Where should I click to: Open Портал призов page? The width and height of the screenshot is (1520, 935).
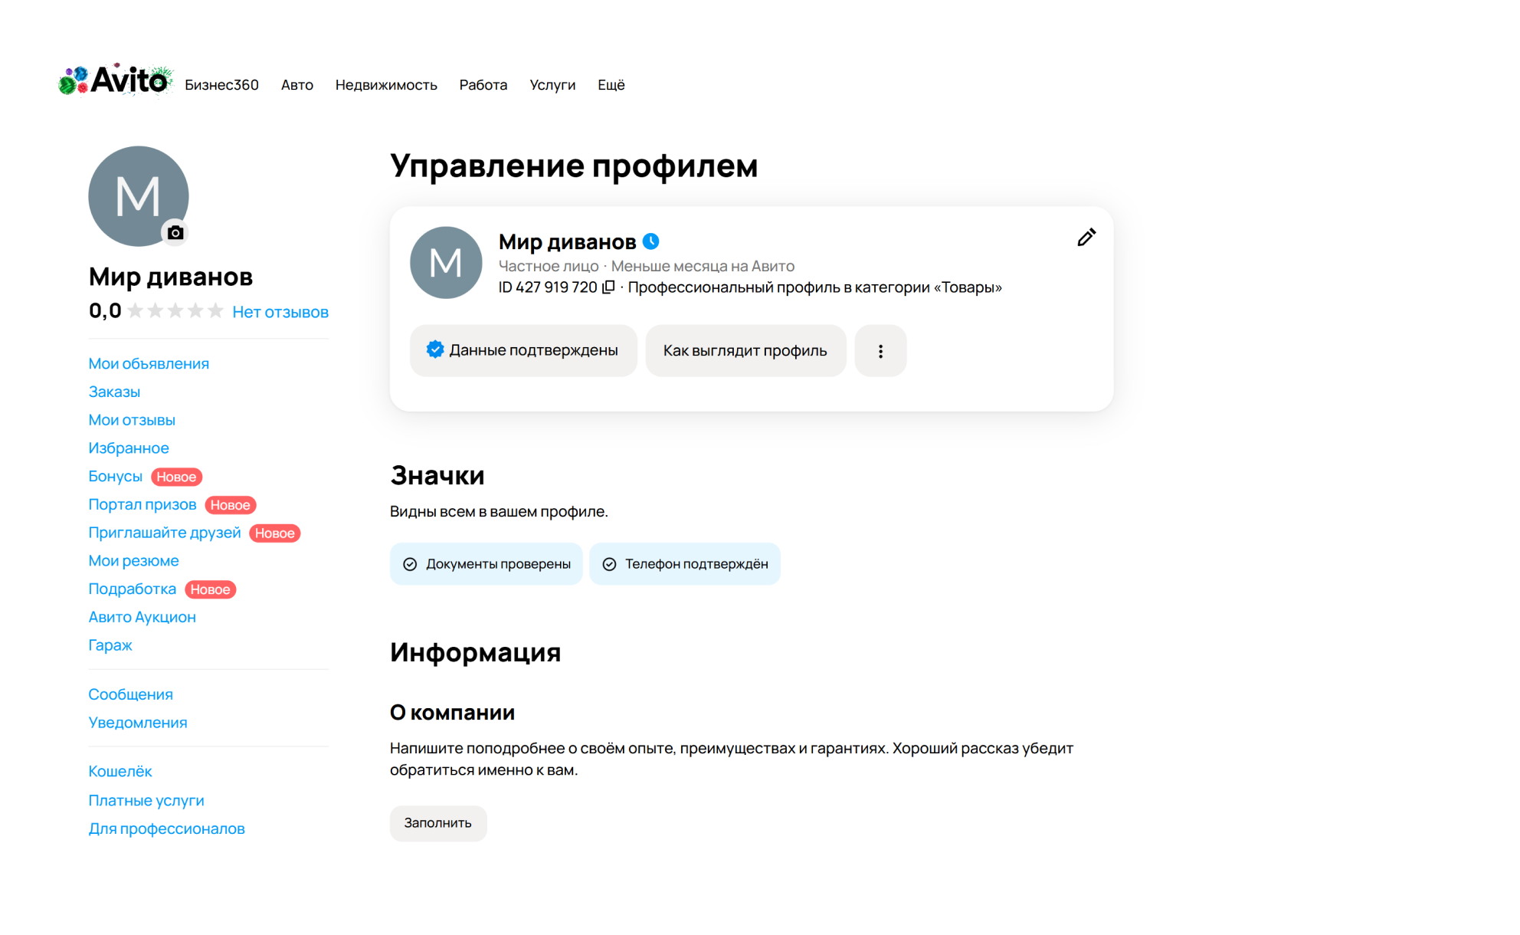(x=142, y=504)
